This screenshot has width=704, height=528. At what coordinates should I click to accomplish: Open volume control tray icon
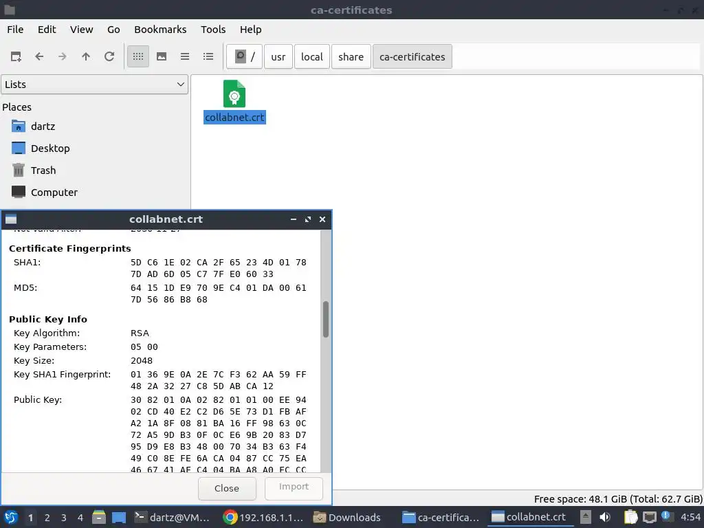[x=605, y=517]
